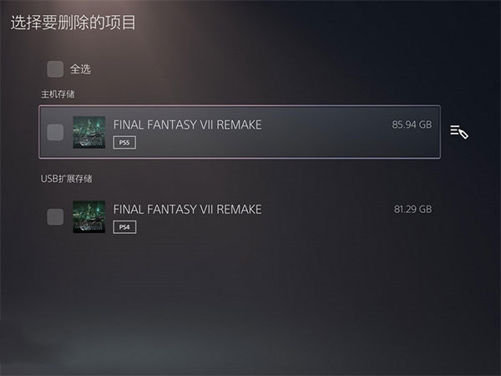Image resolution: width=501 pixels, height=376 pixels.
Task: Click the USB storage FINAL FANTASY VII REMAKE title
Action: (x=187, y=210)
